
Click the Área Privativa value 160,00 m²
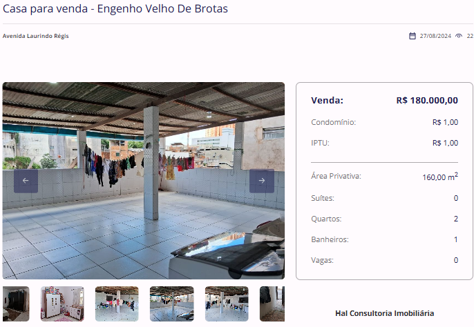pyautogui.click(x=440, y=177)
